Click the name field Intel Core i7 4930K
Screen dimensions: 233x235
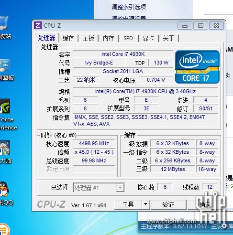tap(123, 54)
